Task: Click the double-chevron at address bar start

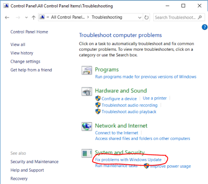Action: 48,17
